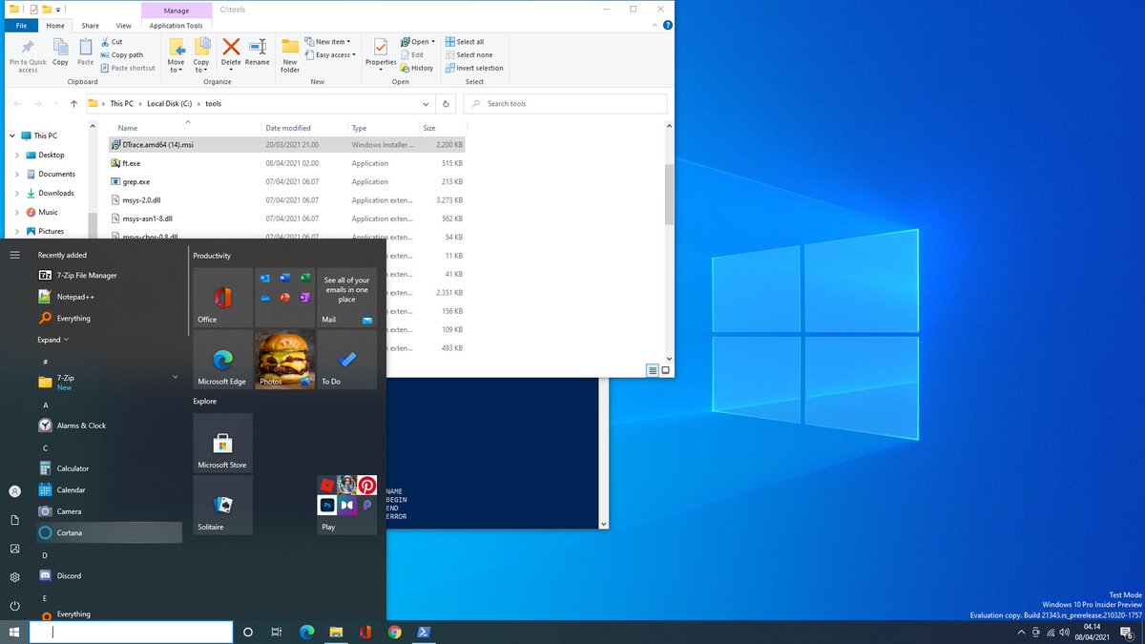Open the To Do tile

click(x=346, y=359)
